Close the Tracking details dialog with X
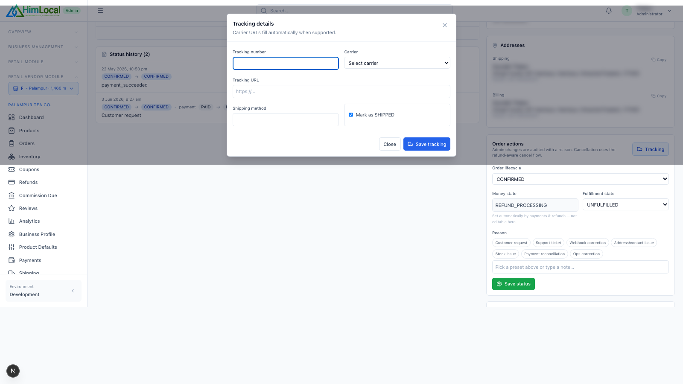This screenshot has height=384, width=683. pyautogui.click(x=445, y=25)
